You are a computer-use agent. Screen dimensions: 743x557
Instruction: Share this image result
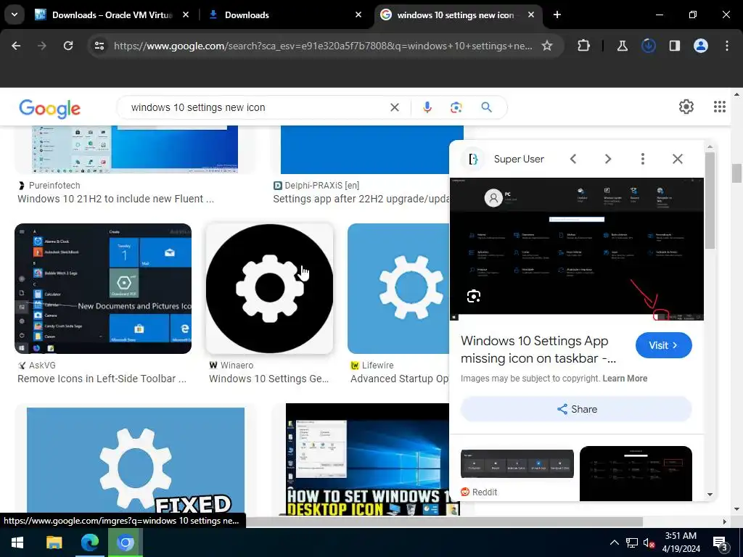click(x=576, y=409)
